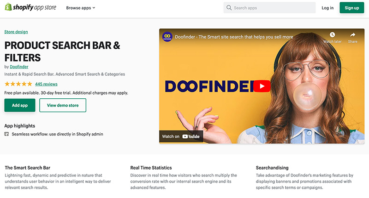Open the Store design category link
This screenshot has height=198, width=369.
pos(16,32)
